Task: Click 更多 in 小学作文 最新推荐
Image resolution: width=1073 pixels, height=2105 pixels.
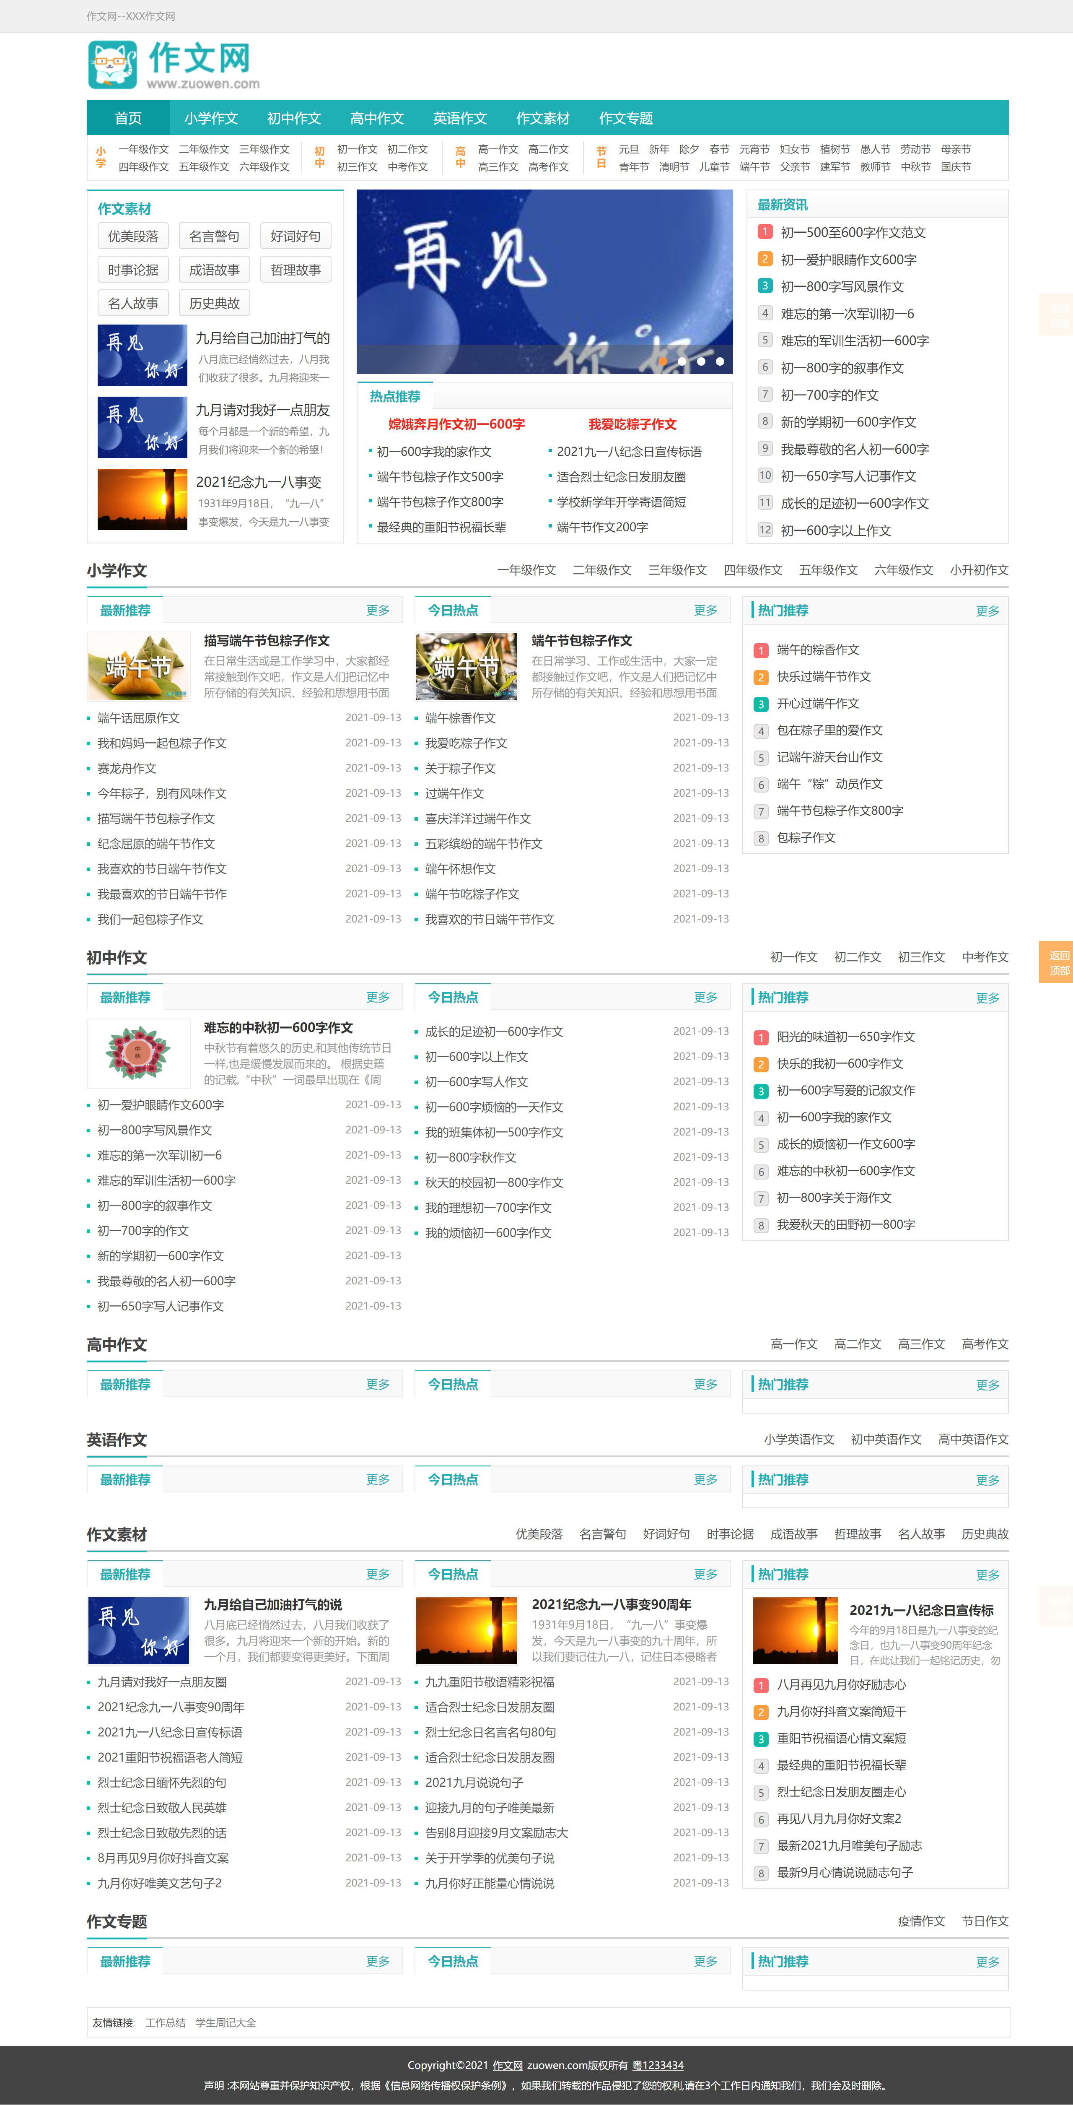Action: (377, 611)
